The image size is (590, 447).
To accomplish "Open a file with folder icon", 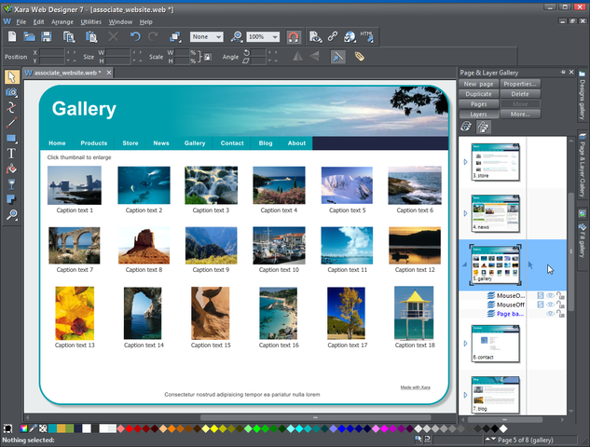I will [29, 36].
